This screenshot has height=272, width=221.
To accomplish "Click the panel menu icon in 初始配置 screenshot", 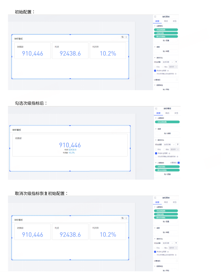I will [155, 17].
